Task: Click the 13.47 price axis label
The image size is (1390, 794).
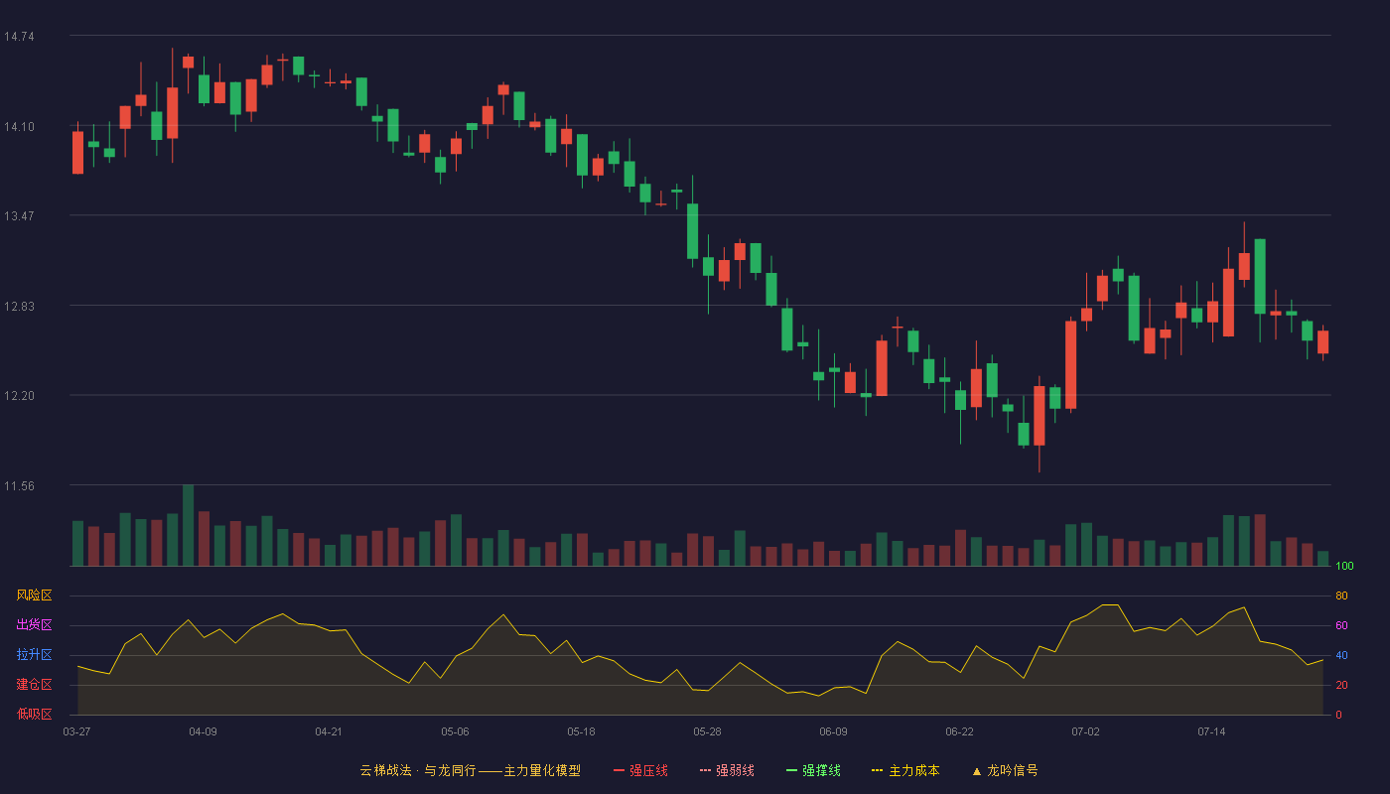Action: [x=19, y=216]
